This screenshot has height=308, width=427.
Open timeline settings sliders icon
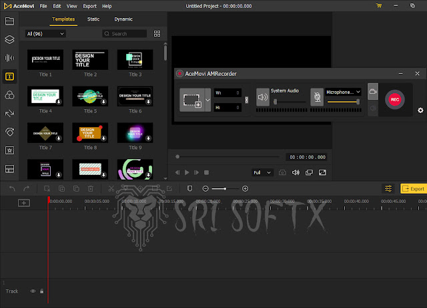[388, 188]
